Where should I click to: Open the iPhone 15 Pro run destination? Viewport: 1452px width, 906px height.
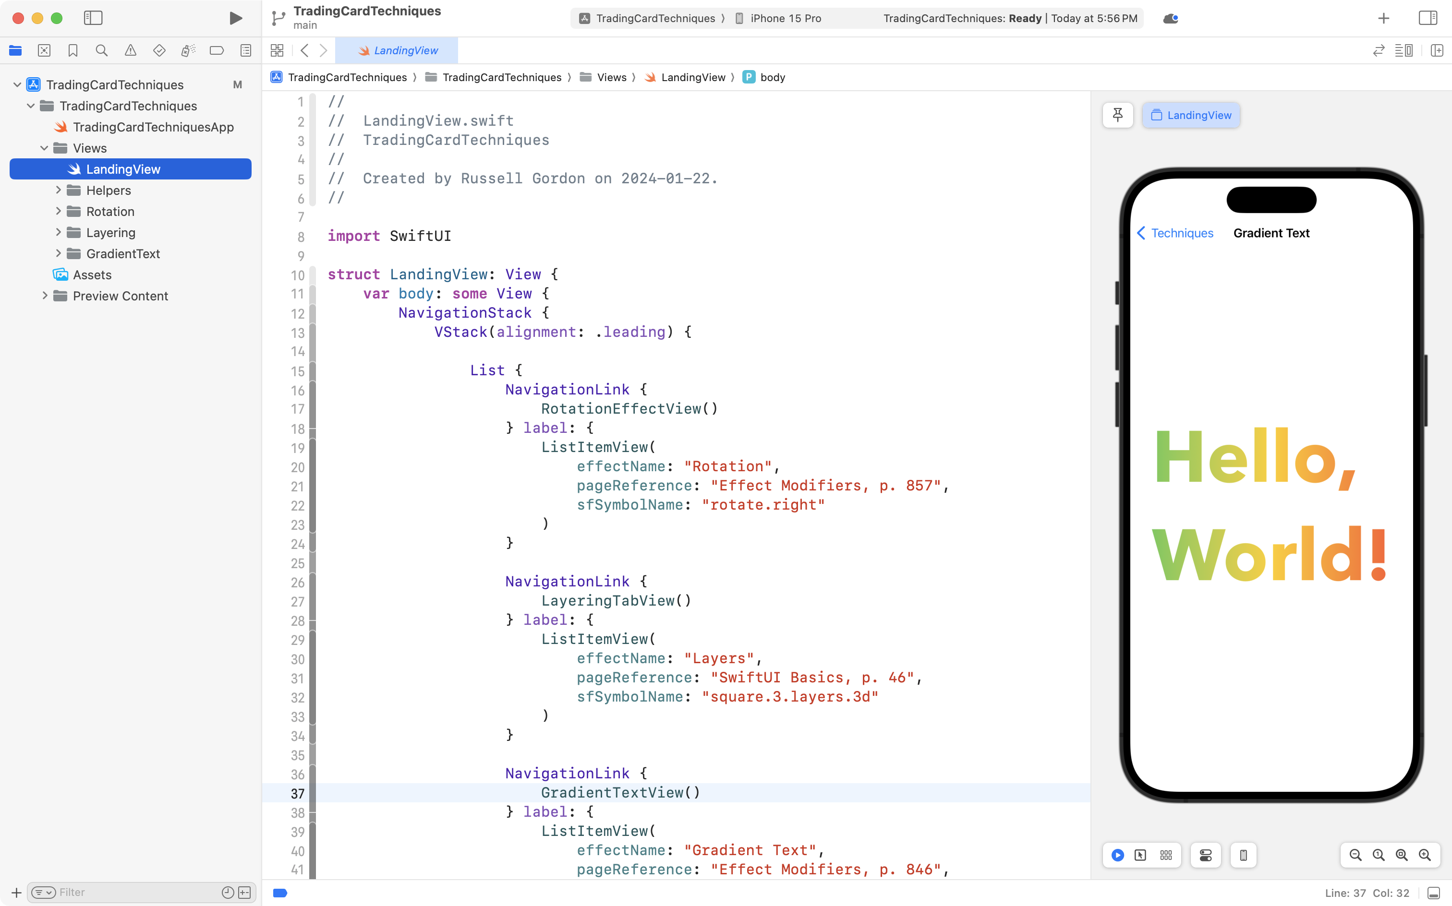point(778,18)
